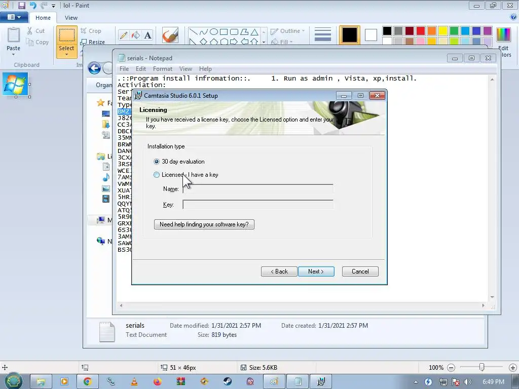The width and height of the screenshot is (519, 389).
Task: Select the Fill with color bucket tool
Action: (136, 35)
